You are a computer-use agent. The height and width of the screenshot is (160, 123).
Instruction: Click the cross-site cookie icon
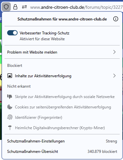(x=10, y=107)
